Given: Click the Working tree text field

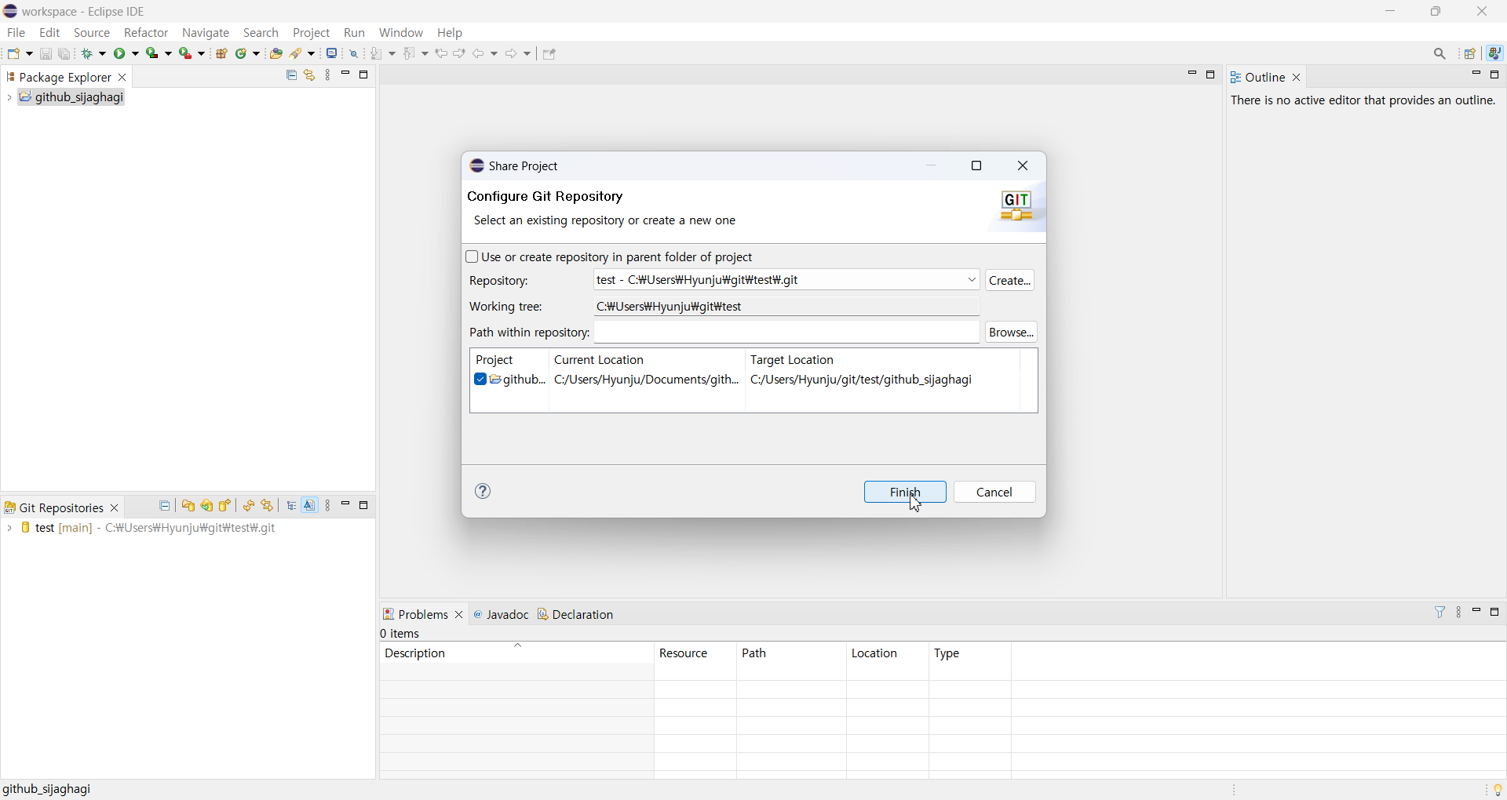Looking at the screenshot, I should coord(787,307).
